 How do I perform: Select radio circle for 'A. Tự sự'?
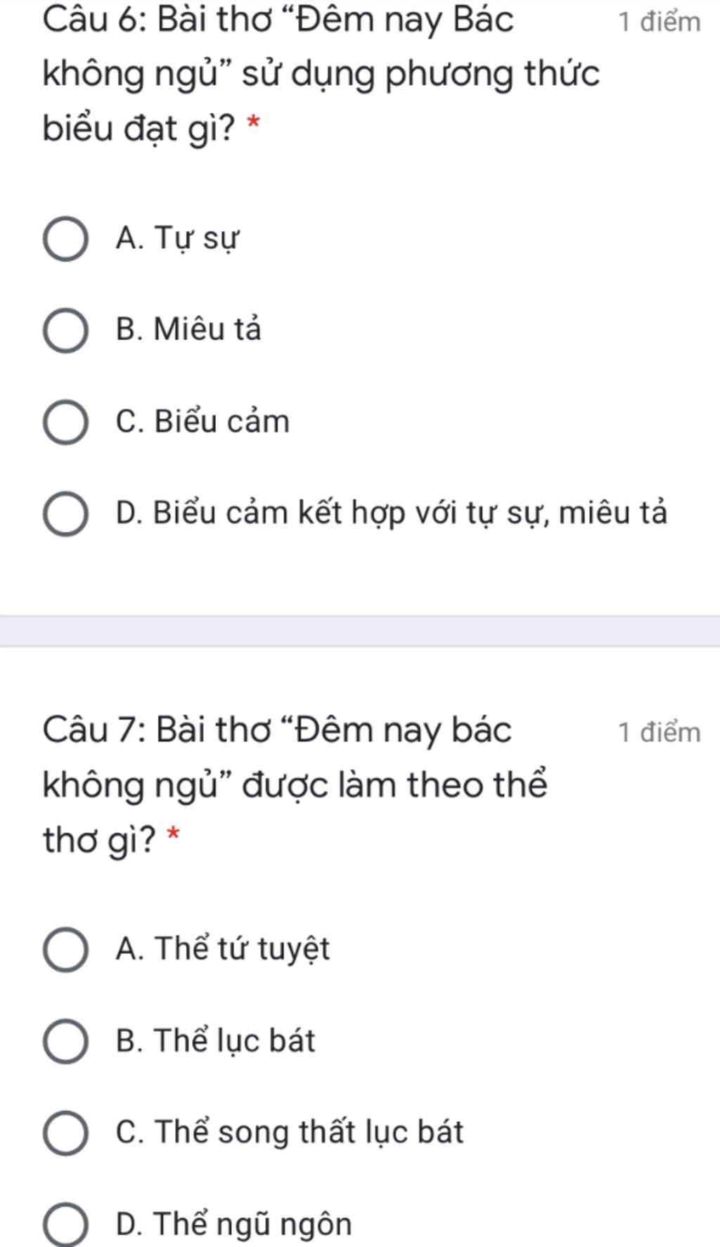pyautogui.click(x=65, y=239)
